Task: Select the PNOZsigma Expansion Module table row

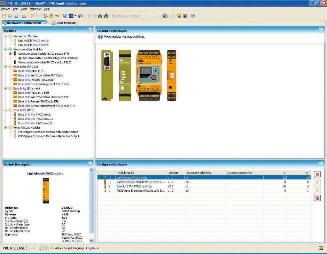Action: pyautogui.click(x=204, y=191)
